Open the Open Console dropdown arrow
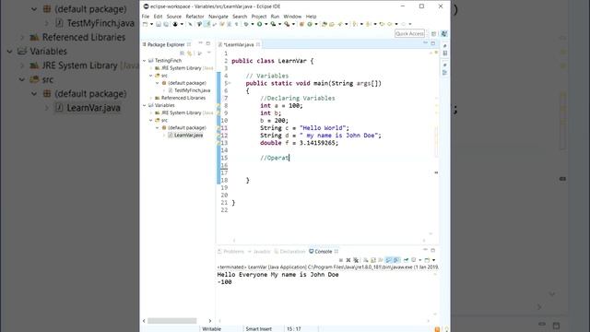This screenshot has width=590, height=332. (x=433, y=260)
